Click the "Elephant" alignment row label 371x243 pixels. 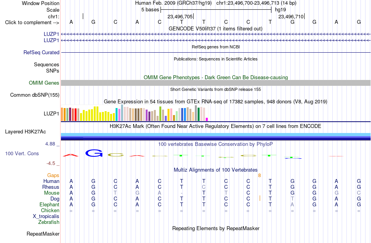(x=49, y=204)
